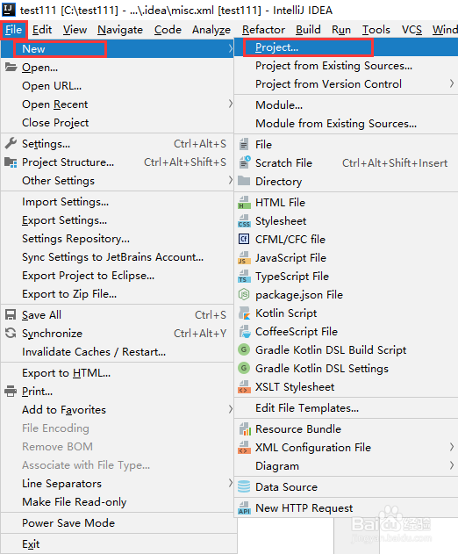The width and height of the screenshot is (458, 554).
Task: Click the Resource Bundle icon
Action: tap(245, 429)
